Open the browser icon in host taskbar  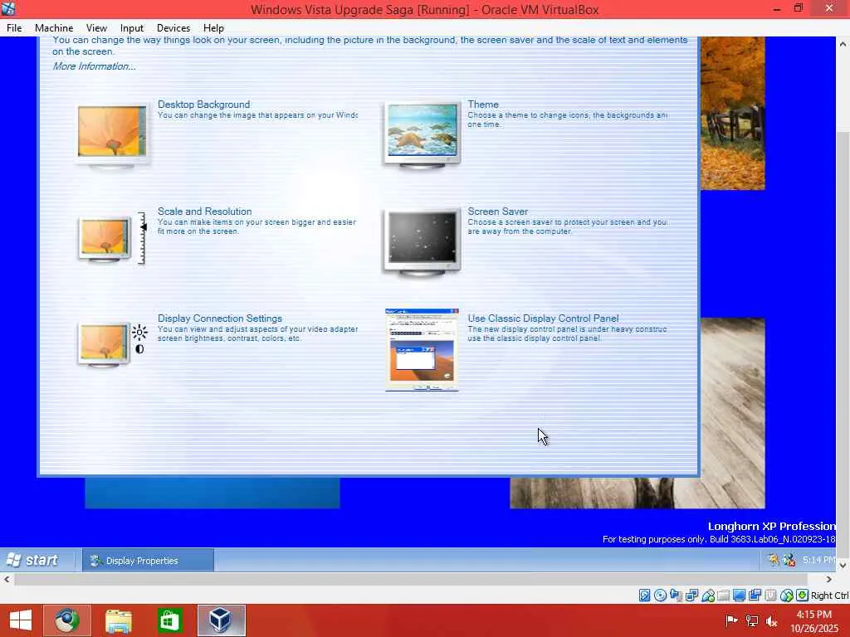(x=67, y=620)
